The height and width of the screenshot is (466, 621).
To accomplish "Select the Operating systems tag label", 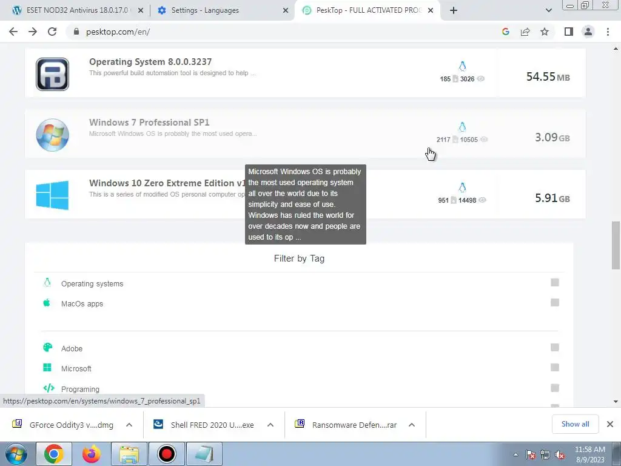I will [92, 284].
